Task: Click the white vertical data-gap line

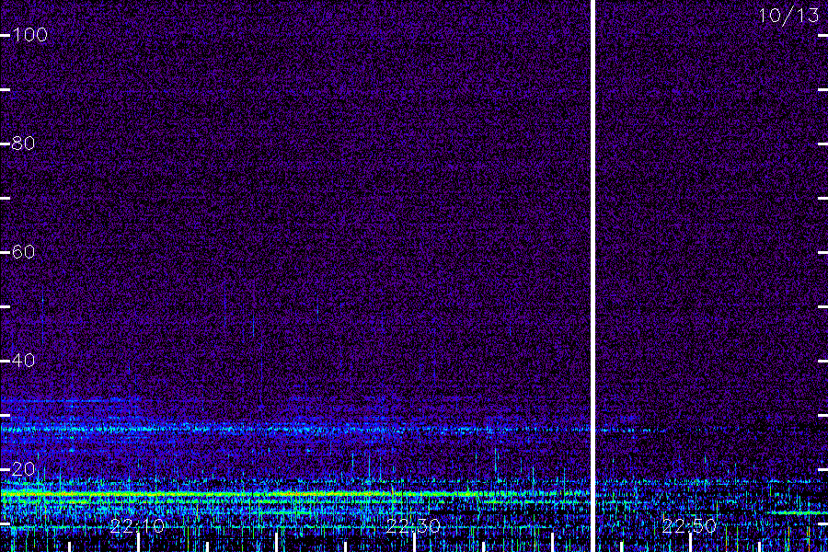Action: click(x=592, y=276)
